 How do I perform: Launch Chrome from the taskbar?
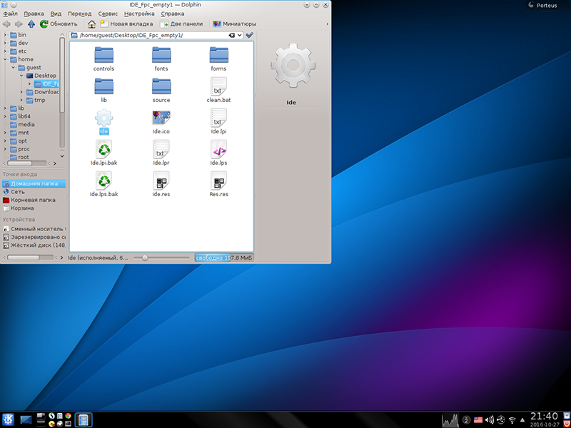pos(68,416)
